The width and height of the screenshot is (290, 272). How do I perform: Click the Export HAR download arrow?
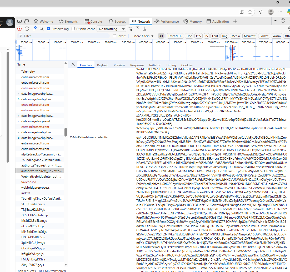click(144, 29)
